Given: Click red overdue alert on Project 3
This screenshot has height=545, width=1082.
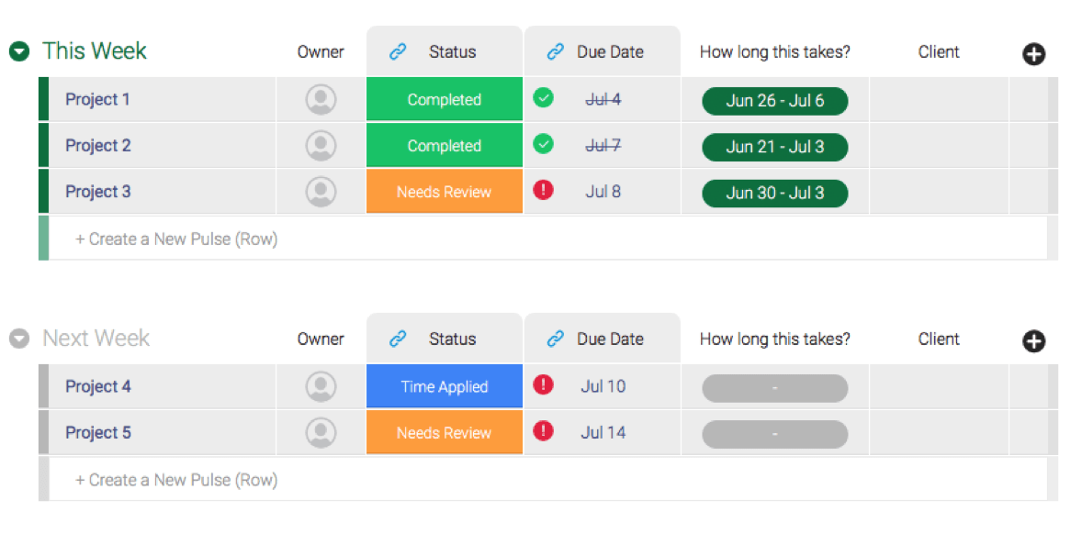Looking at the screenshot, I should (543, 190).
